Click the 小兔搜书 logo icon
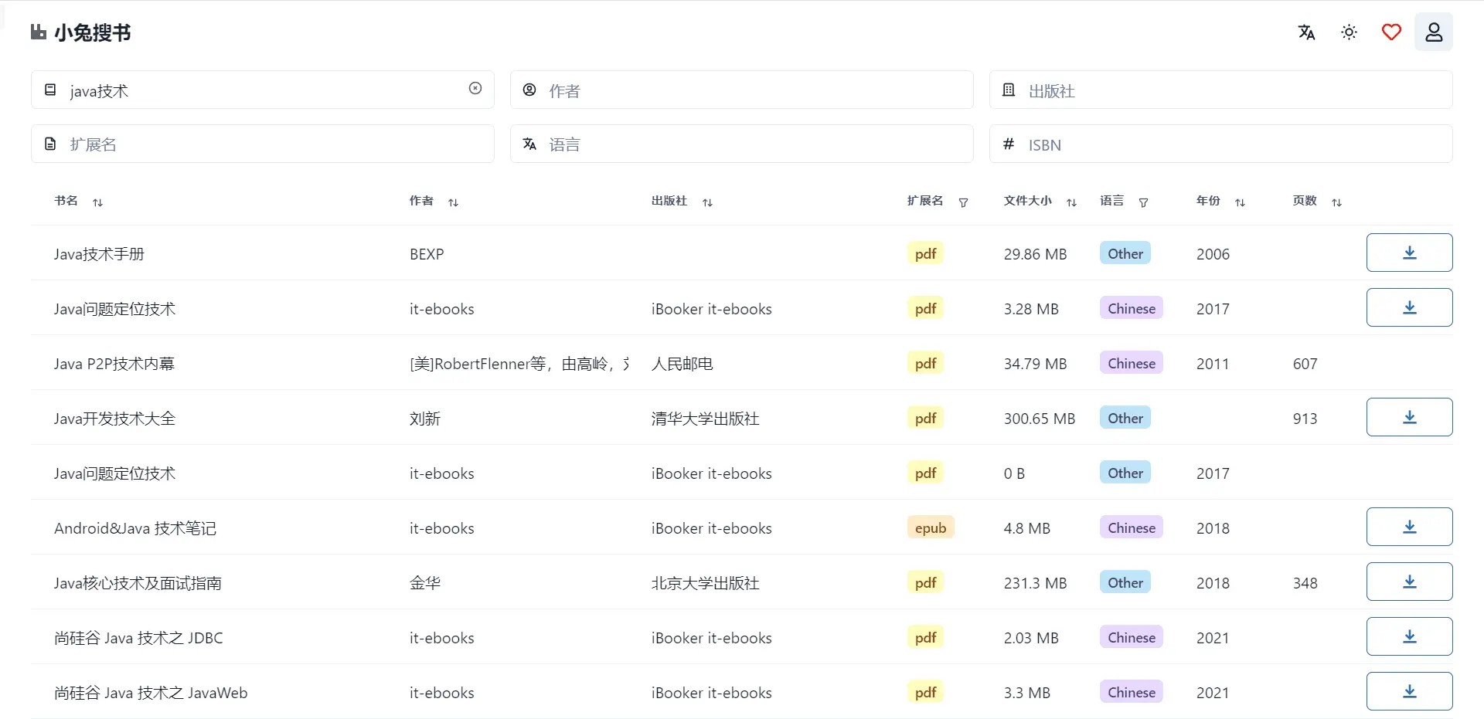 click(x=38, y=32)
